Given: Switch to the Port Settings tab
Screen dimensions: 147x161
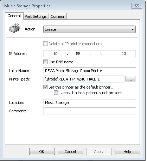Looking at the screenshot, I should pyautogui.click(x=36, y=16).
